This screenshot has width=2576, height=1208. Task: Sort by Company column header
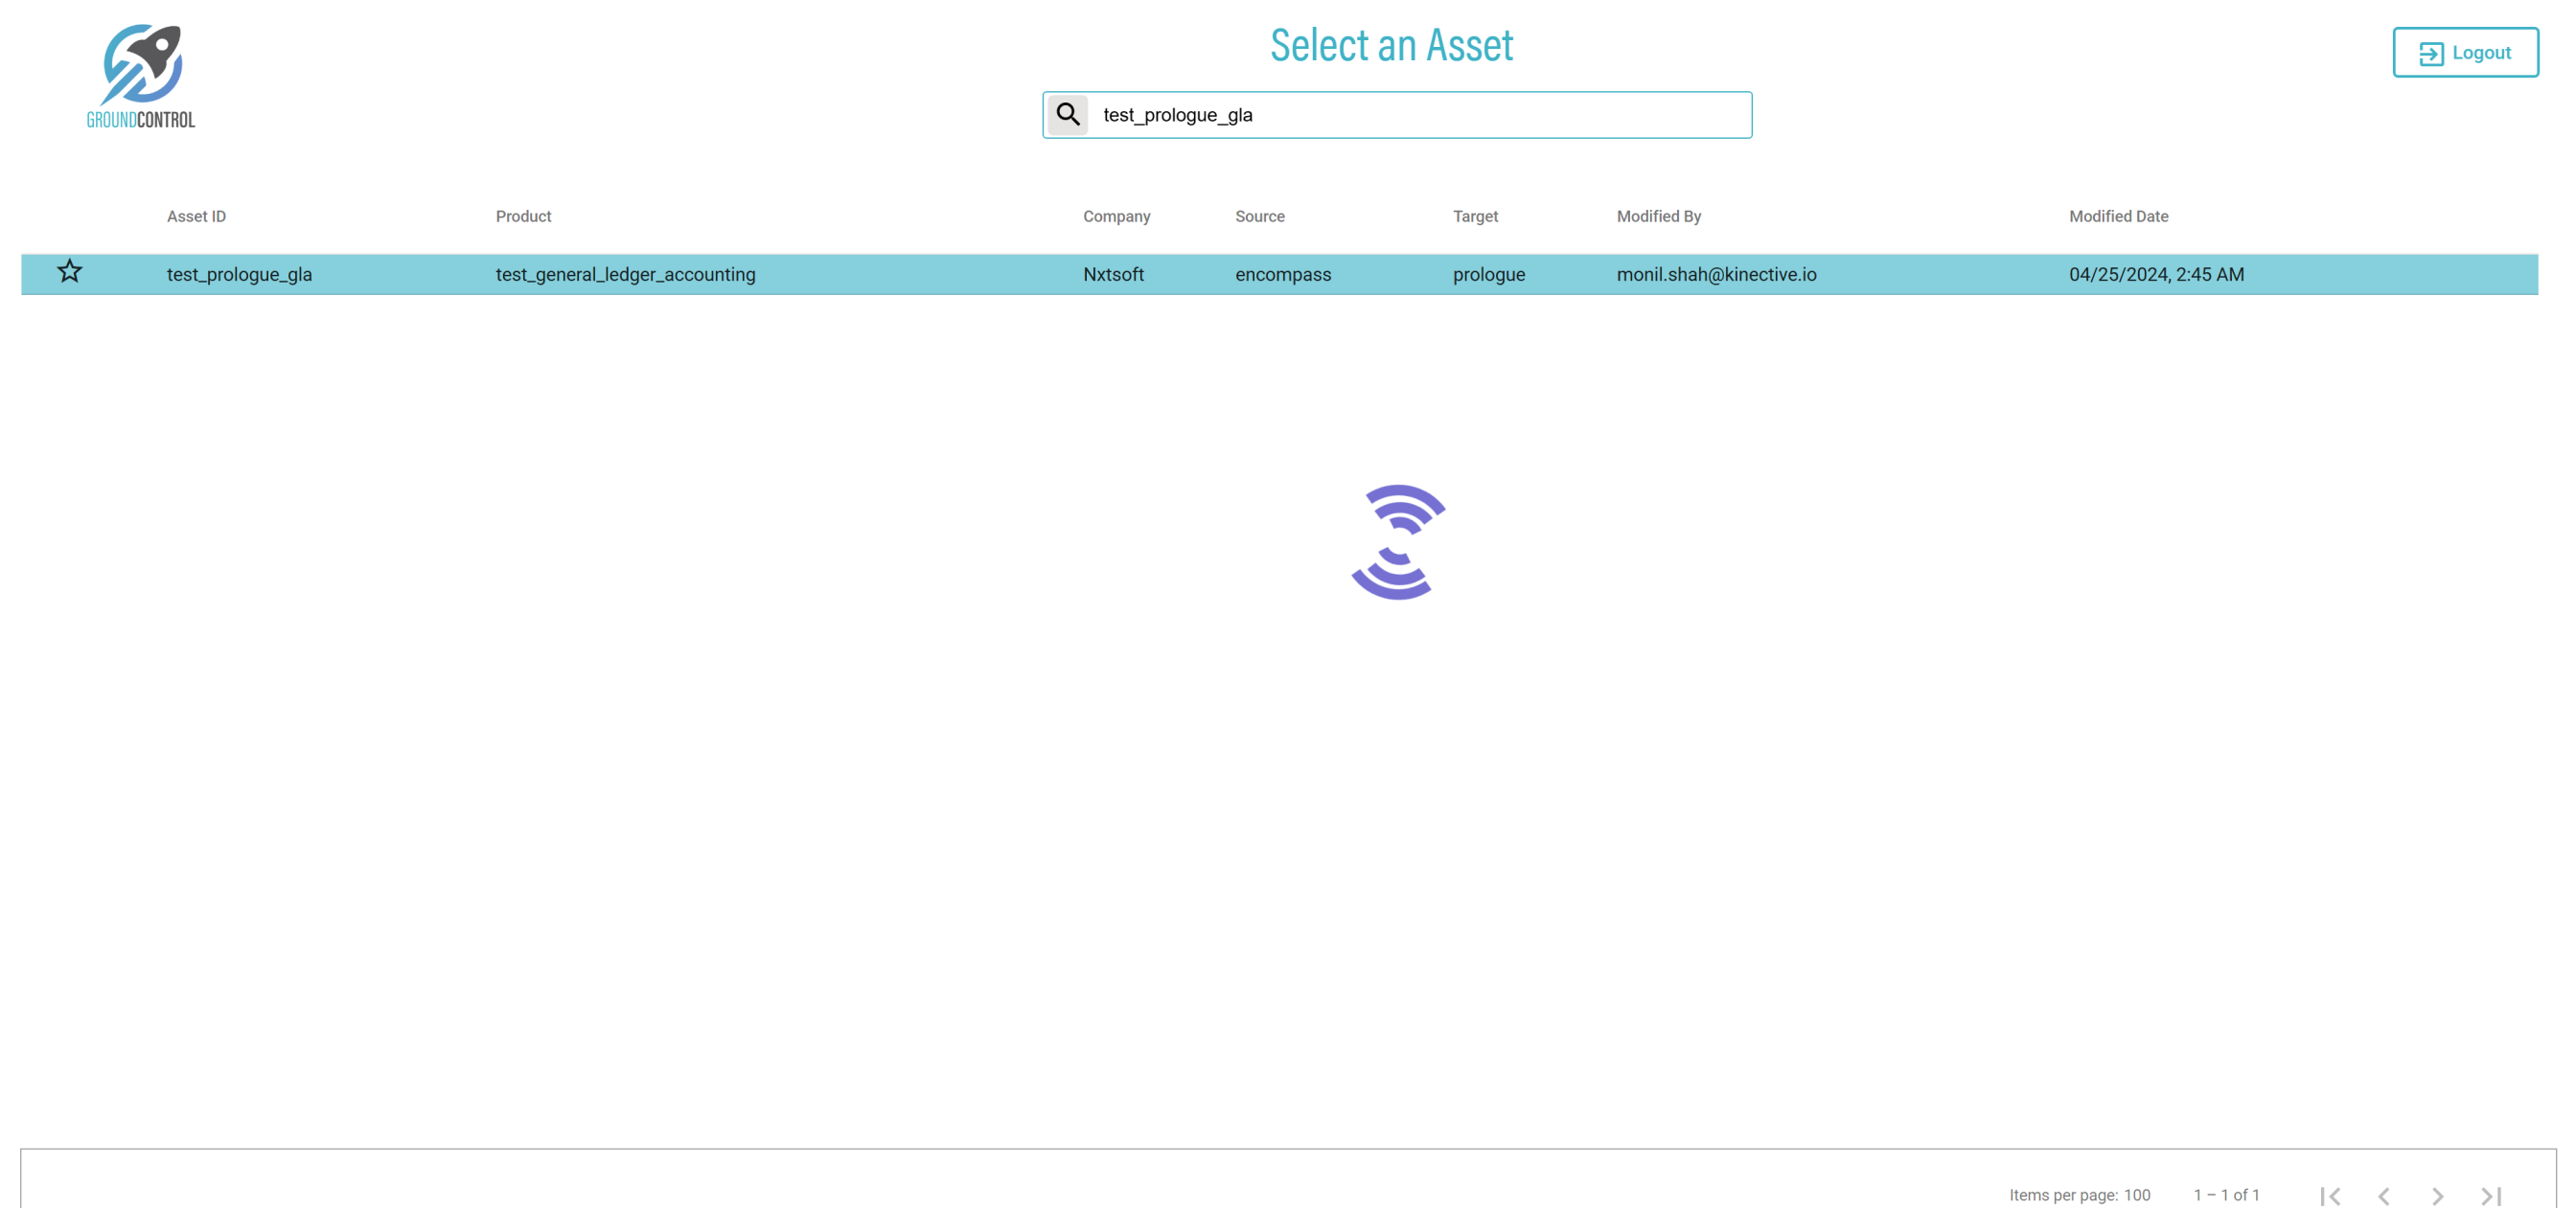[x=1116, y=216]
